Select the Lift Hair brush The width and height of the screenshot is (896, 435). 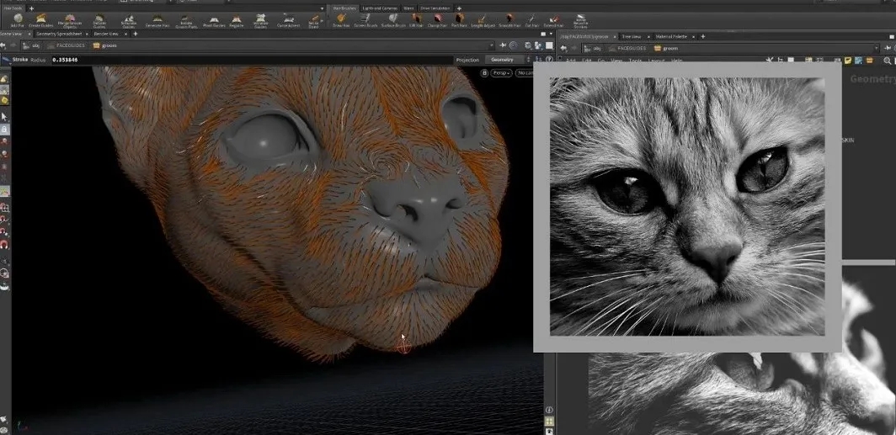coord(415,19)
